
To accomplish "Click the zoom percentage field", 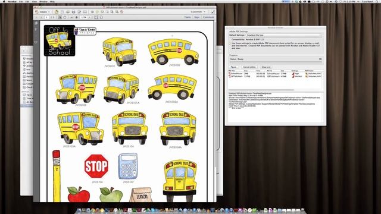I will tap(84, 17).
